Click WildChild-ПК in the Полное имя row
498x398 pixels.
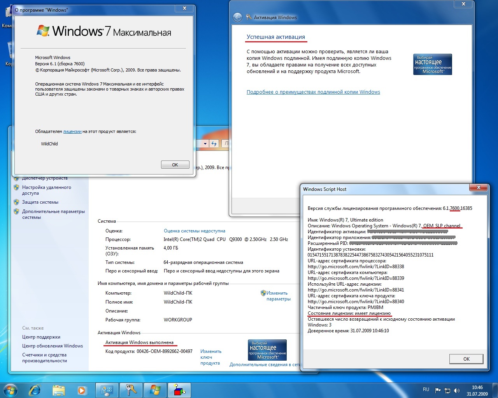coord(178,302)
